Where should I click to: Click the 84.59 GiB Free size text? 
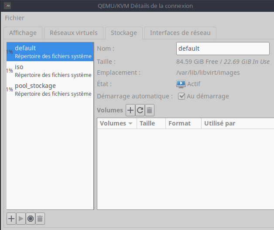click(197, 62)
